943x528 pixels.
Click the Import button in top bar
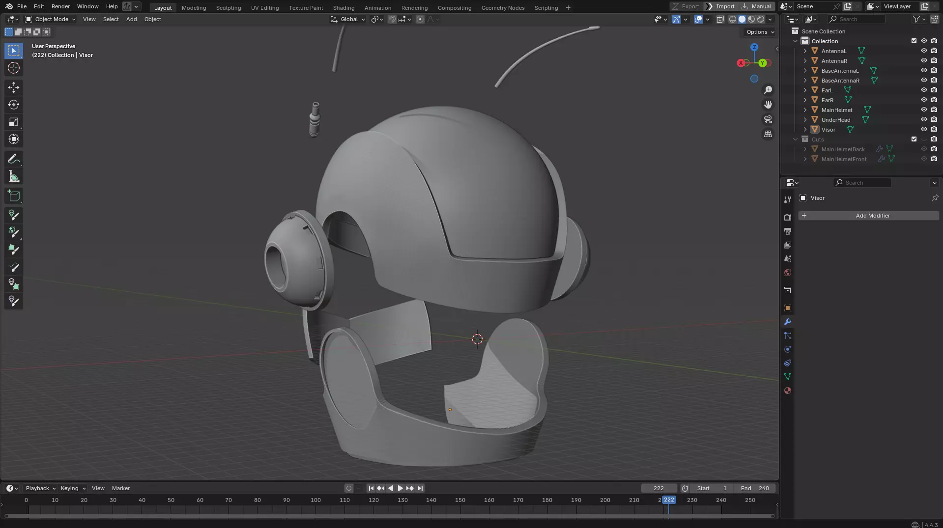(720, 6)
